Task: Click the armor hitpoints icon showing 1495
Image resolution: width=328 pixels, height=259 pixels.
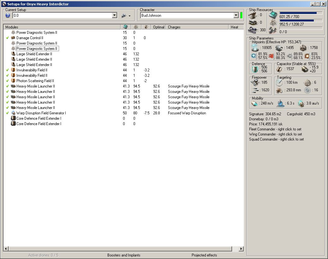Action: [279, 48]
